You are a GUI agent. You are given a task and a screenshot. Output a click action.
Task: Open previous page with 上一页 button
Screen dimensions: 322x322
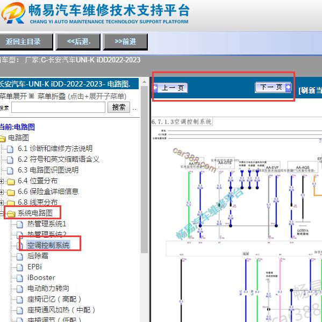pyautogui.click(x=170, y=88)
